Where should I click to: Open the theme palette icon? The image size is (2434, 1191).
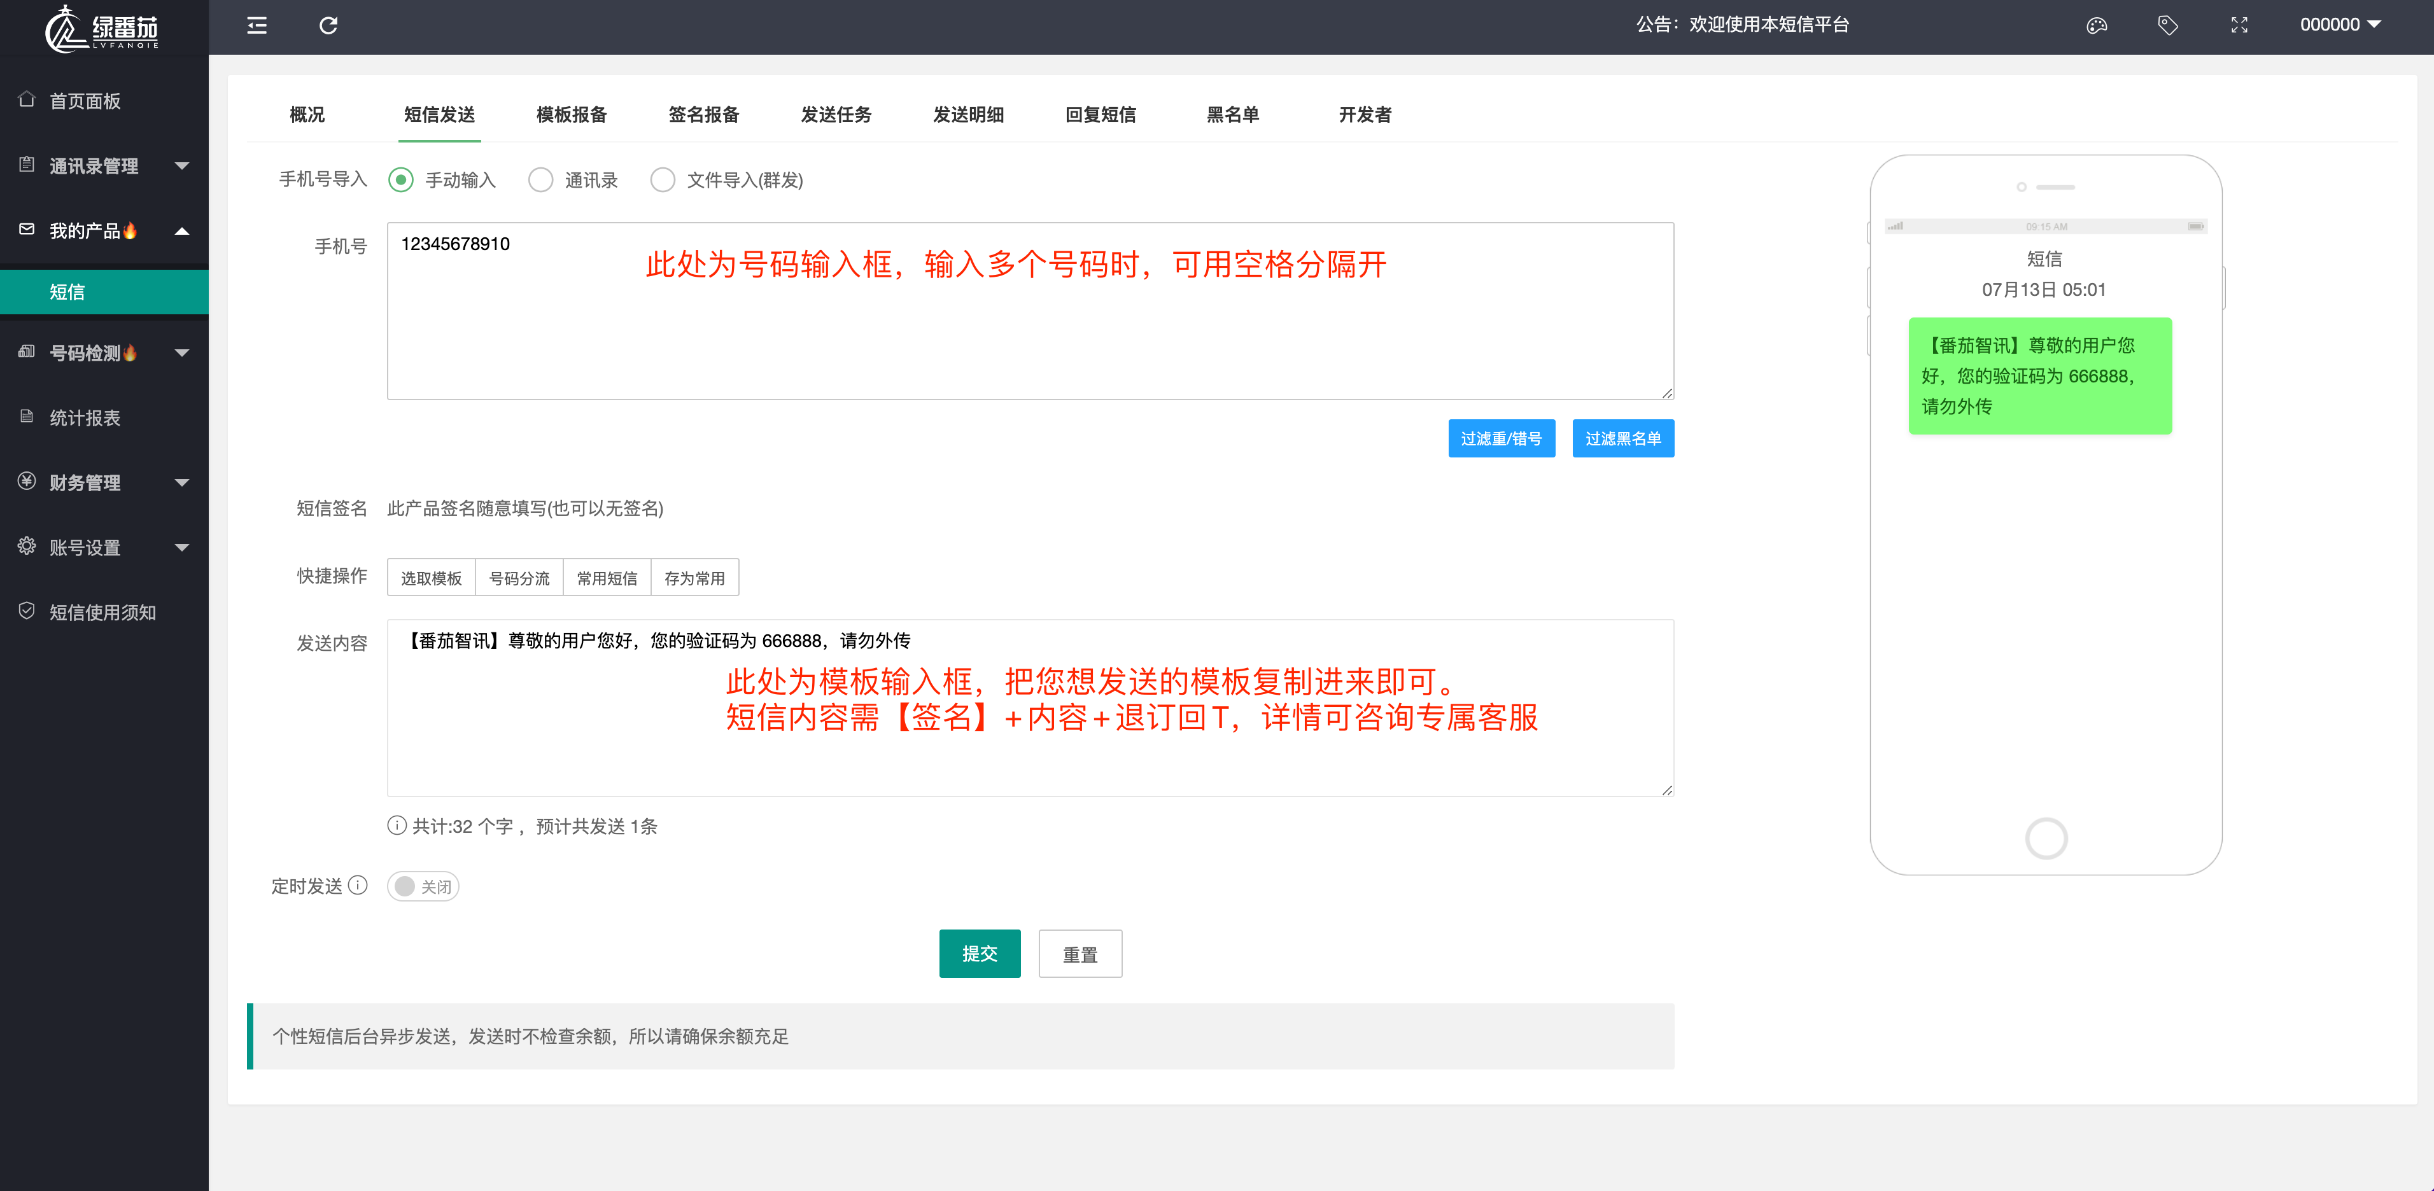point(2096,25)
